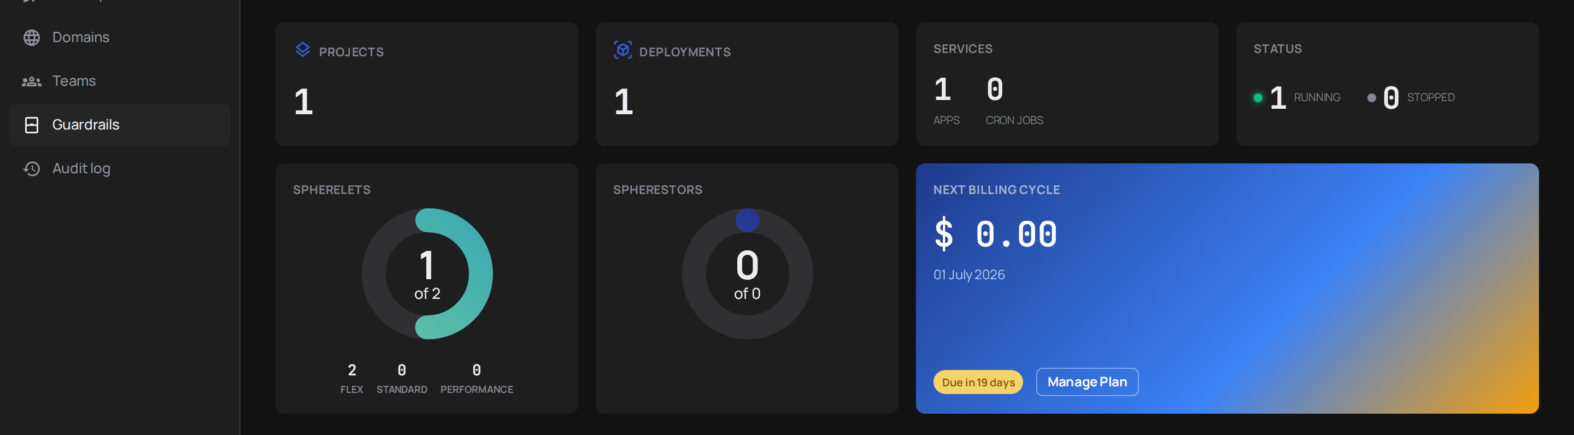1574x435 pixels.
Task: Open the Domains menu item
Action: [120, 37]
